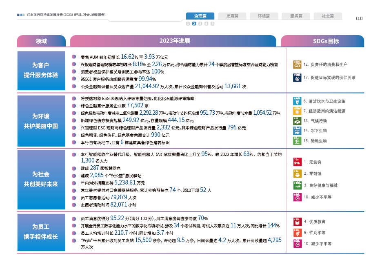Select sub-page 5 indicator box
Image resolution: width=382 pixels, height=278 pixels.
[213, 24]
